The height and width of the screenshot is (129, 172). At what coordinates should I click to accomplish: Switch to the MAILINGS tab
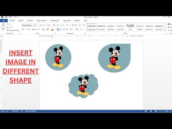[x=67, y=21]
